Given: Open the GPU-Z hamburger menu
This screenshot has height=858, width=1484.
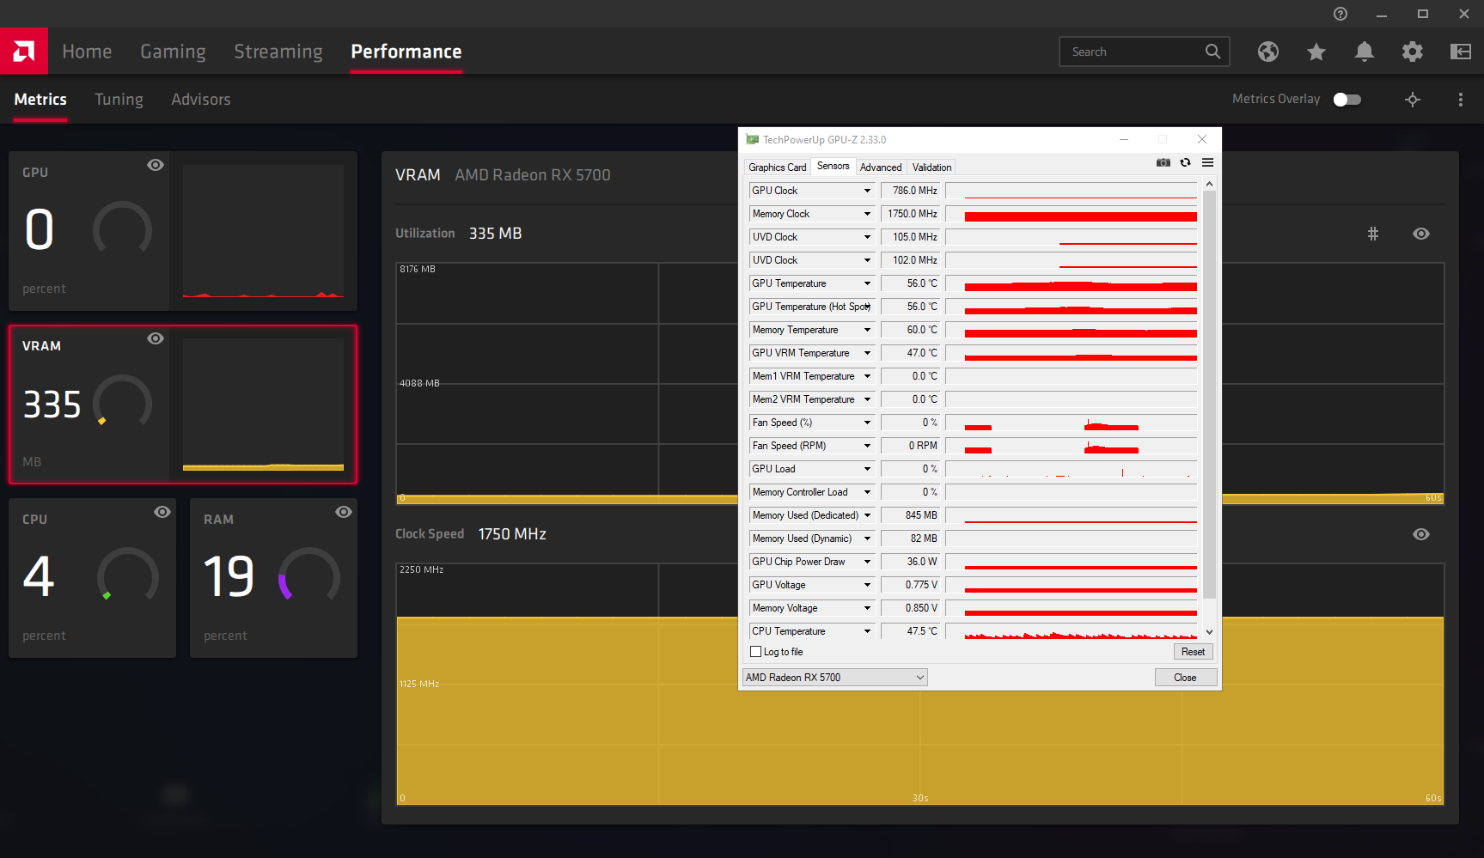Looking at the screenshot, I should (x=1207, y=162).
